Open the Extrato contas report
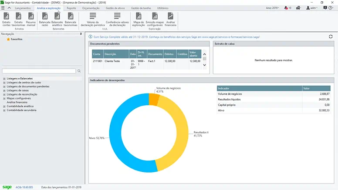 (6, 18)
